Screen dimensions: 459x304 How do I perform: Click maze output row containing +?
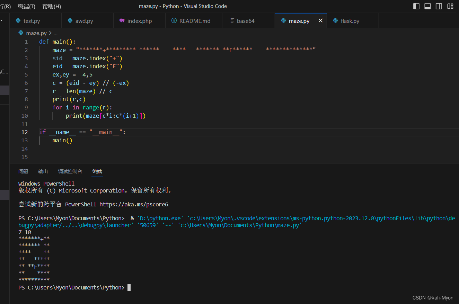tap(34, 238)
